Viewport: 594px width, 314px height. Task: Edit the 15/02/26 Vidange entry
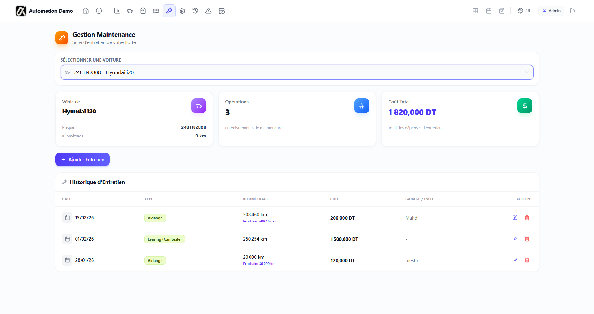[515, 217]
